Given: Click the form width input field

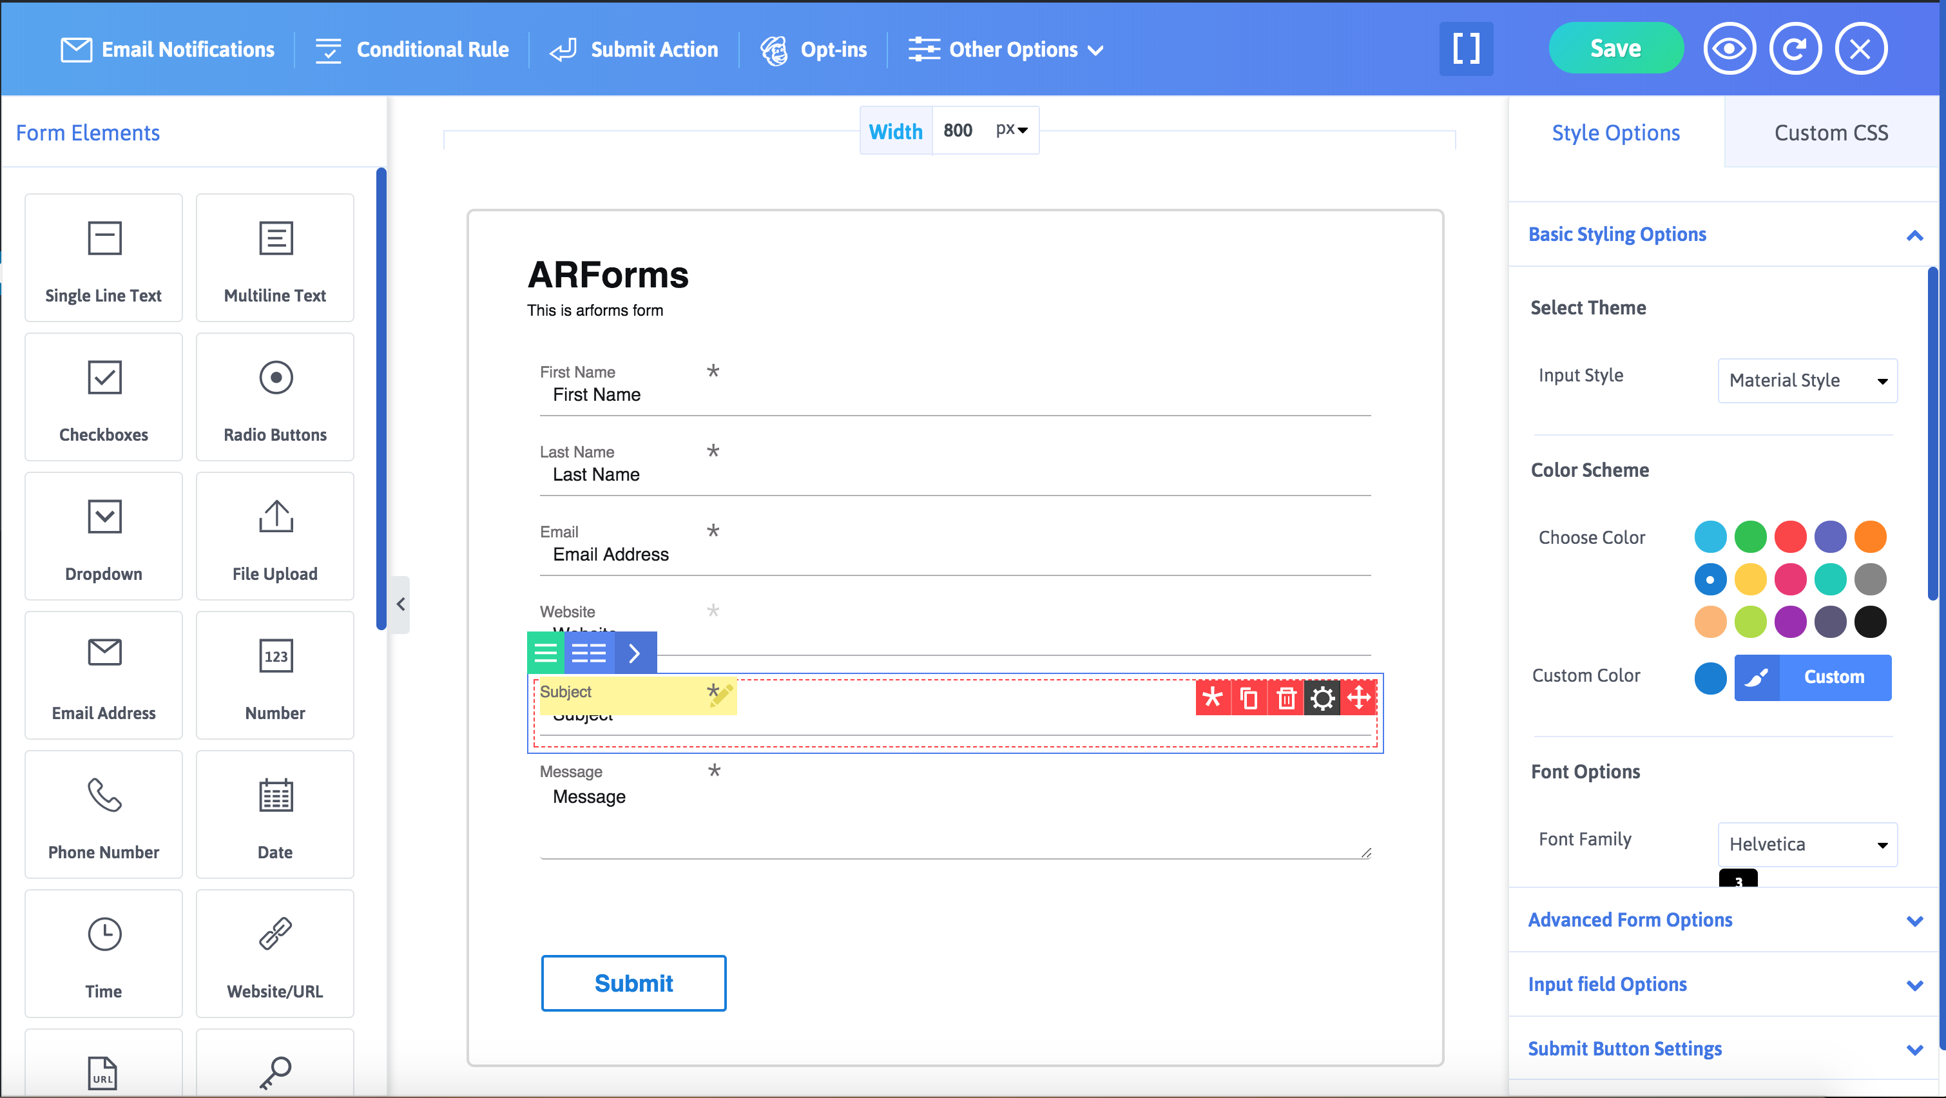Looking at the screenshot, I should coord(958,130).
